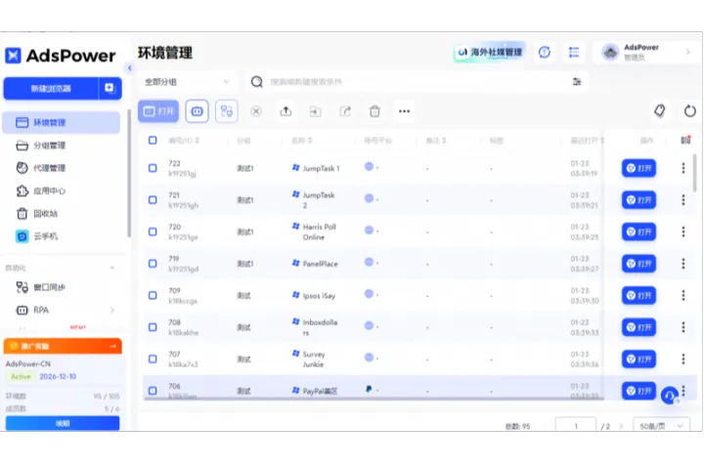The image size is (704, 469).
Task: Toggle the select-all checkbox in the header
Action: click(153, 141)
